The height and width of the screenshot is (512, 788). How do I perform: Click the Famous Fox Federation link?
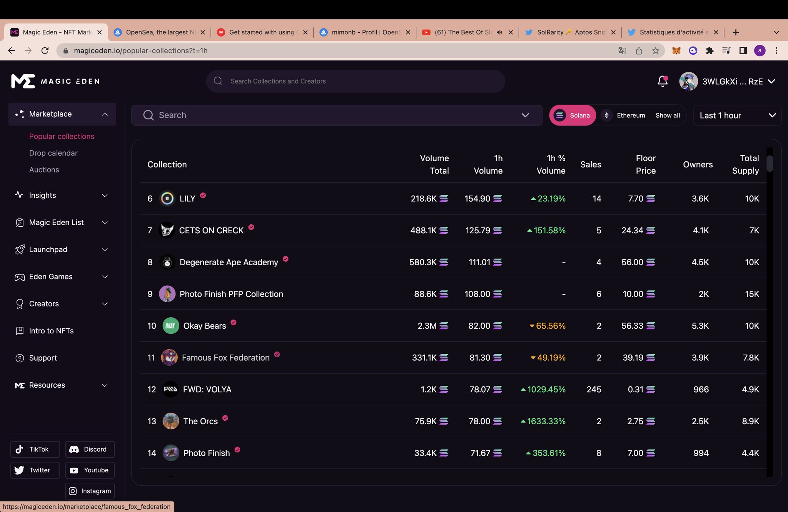(x=225, y=358)
